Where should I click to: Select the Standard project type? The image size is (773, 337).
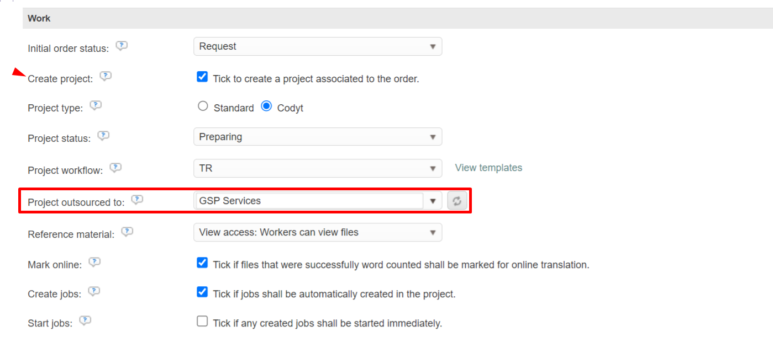[x=203, y=107]
